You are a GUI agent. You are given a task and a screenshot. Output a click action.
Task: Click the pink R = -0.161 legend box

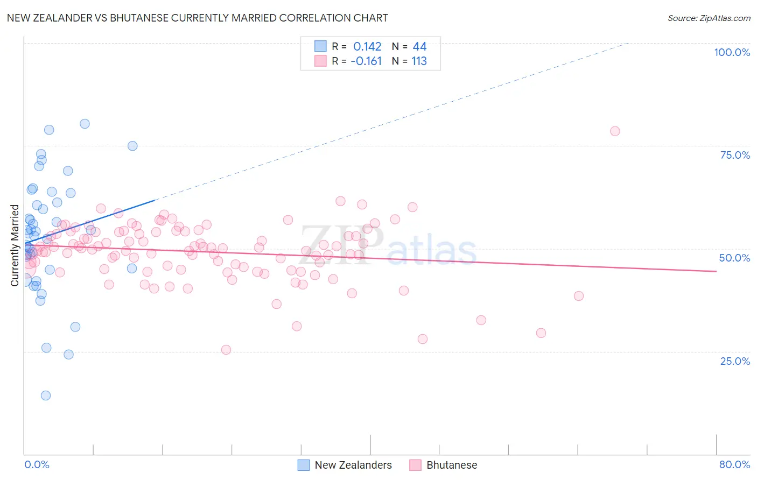pyautogui.click(x=320, y=61)
